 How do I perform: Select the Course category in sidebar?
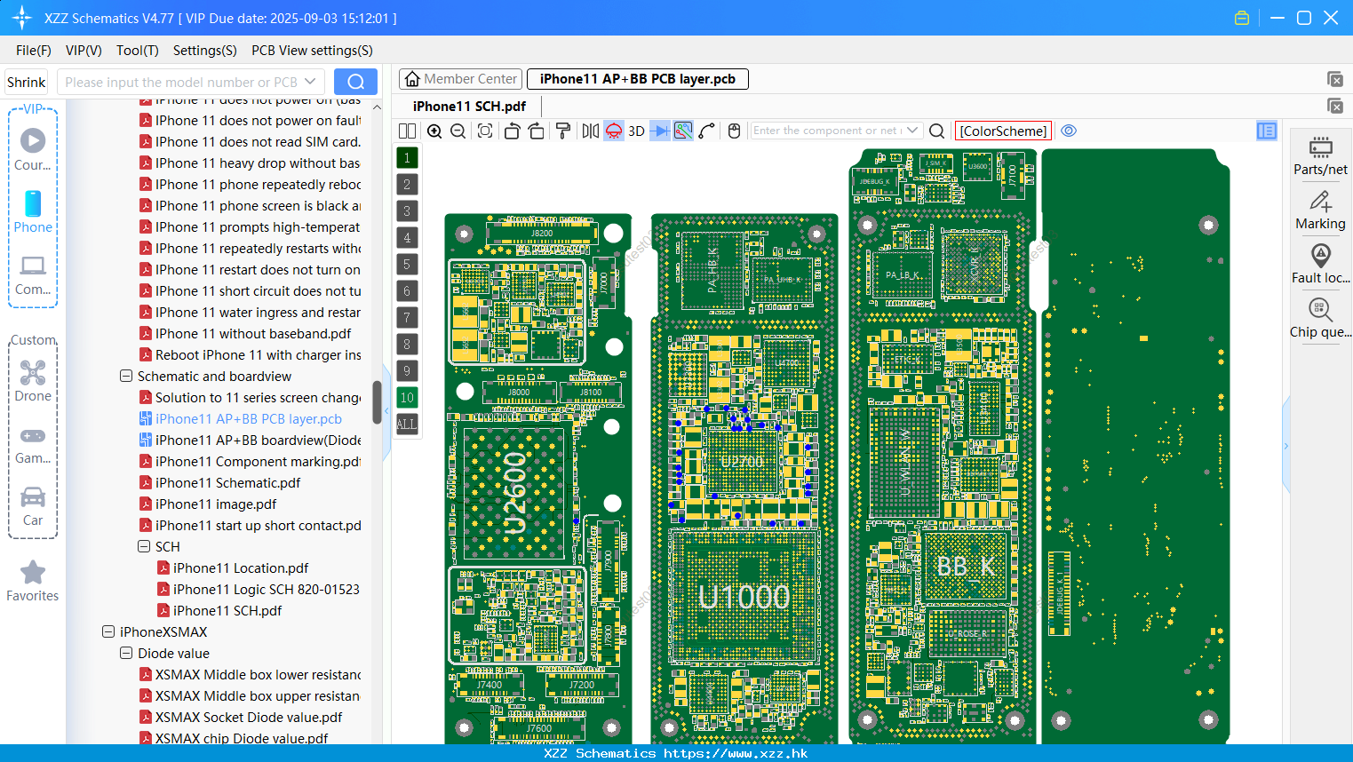pyautogui.click(x=33, y=150)
